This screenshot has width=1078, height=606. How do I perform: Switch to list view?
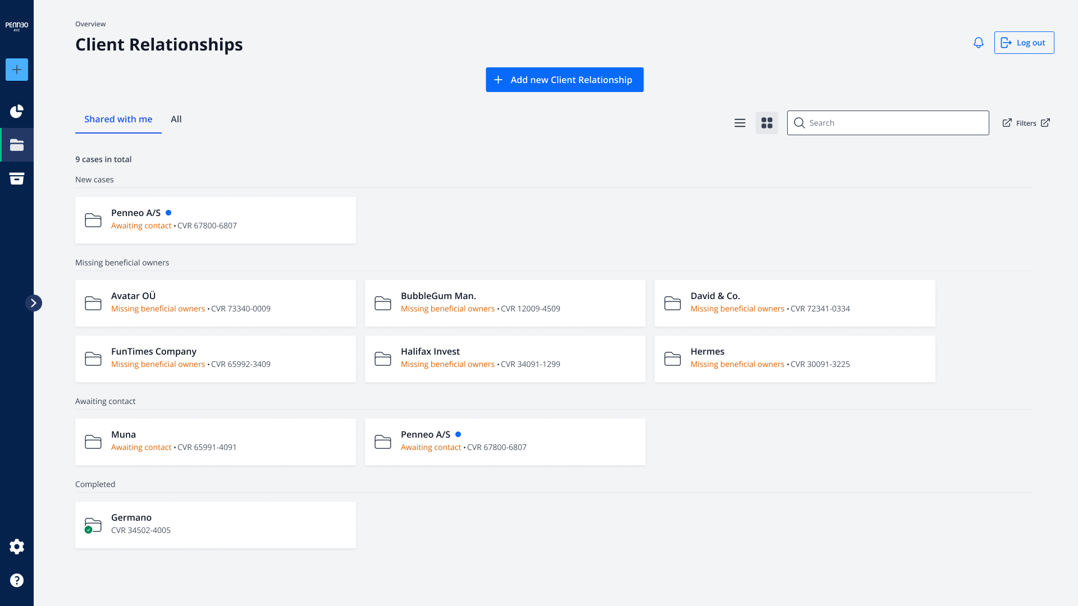pyautogui.click(x=739, y=122)
